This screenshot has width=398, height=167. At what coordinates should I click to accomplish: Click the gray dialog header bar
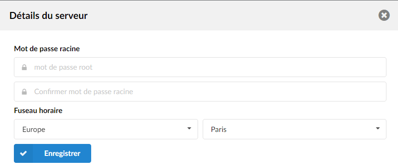pyautogui.click(x=199, y=15)
